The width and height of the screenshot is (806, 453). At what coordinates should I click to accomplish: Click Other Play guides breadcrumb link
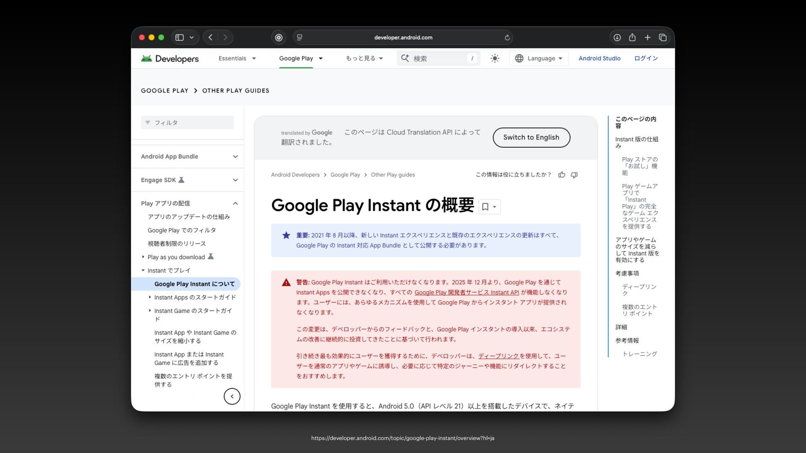pyautogui.click(x=393, y=175)
